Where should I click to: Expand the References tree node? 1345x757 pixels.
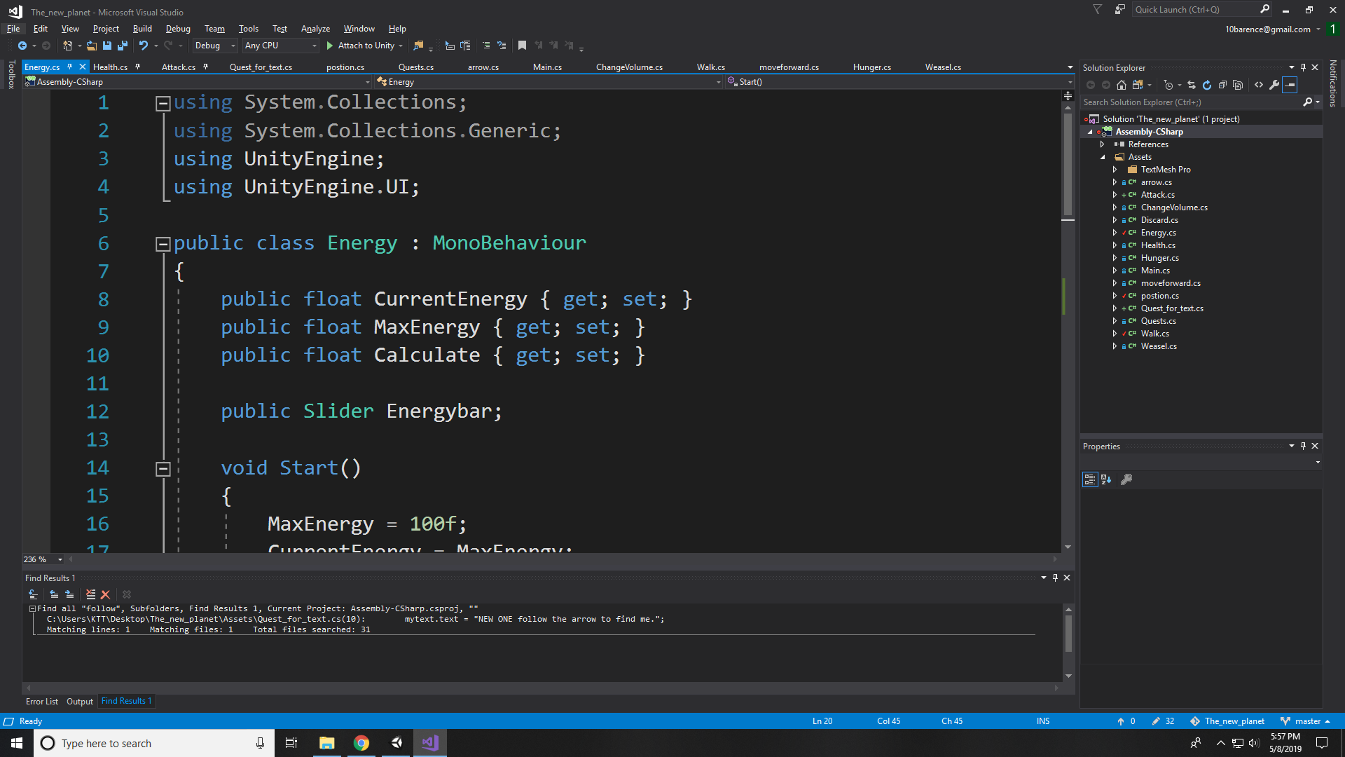[x=1103, y=144]
